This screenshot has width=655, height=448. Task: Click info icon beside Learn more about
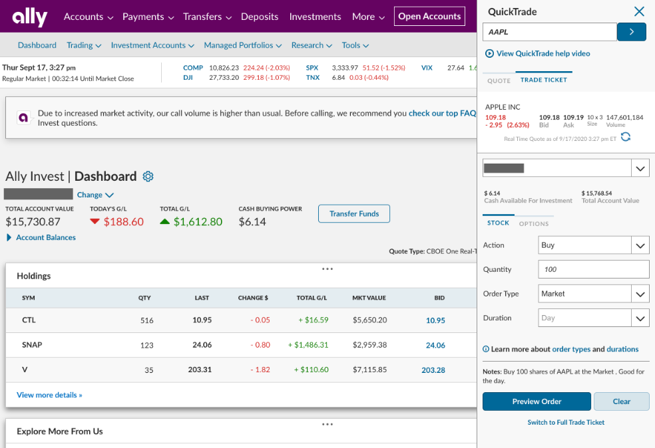point(486,349)
